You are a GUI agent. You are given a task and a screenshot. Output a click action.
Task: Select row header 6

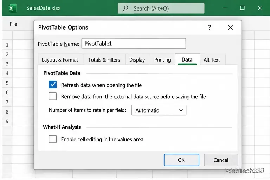click(7, 92)
